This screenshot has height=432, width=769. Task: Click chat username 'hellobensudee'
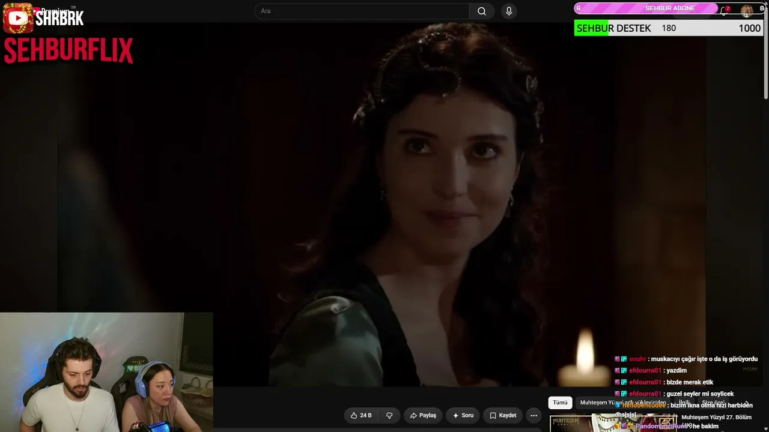(644, 405)
